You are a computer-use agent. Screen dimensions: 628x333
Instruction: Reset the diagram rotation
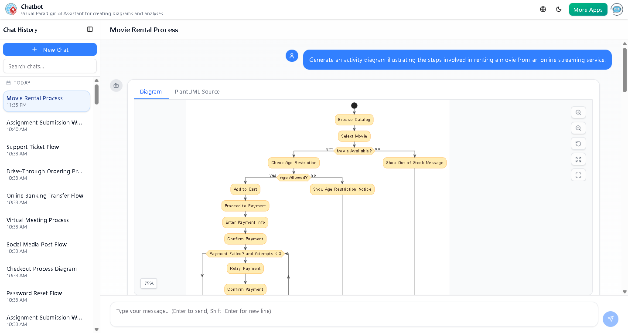pos(578,144)
